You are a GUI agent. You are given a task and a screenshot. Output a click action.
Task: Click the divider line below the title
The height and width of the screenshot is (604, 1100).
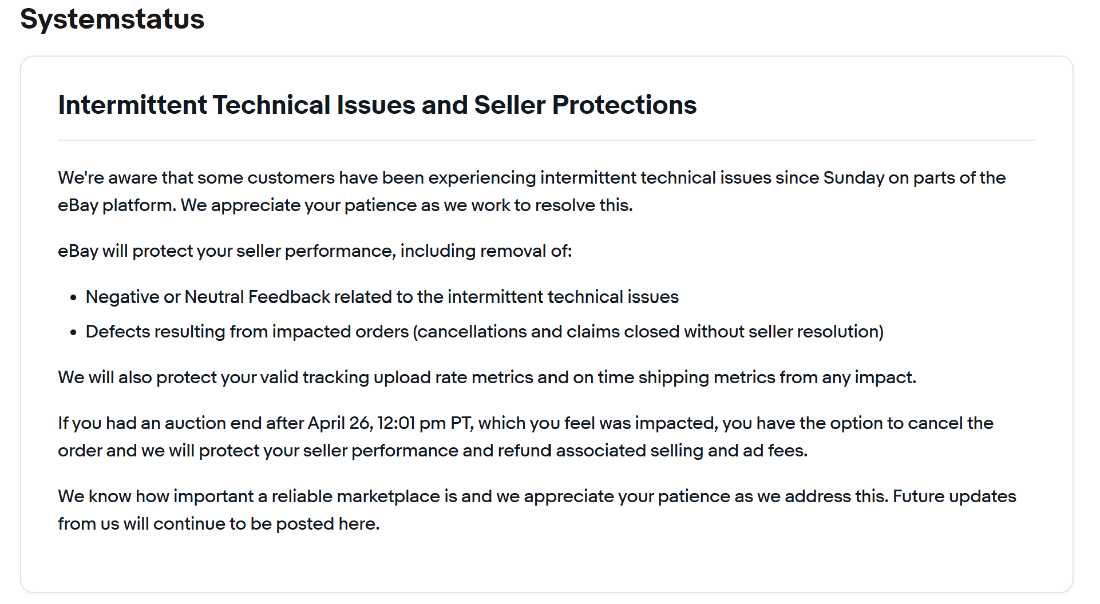[x=547, y=140]
